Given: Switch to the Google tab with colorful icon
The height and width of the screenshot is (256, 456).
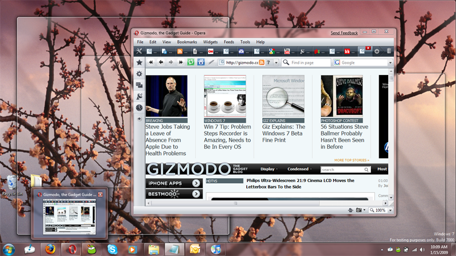Looking at the screenshot, I should tap(274, 52).
